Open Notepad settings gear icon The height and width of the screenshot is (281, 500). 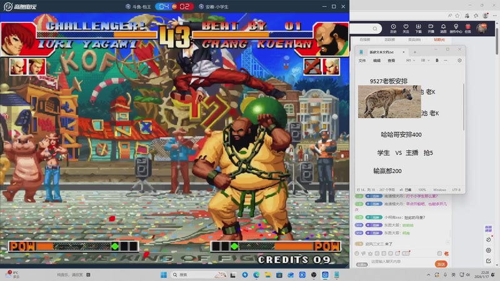point(459,60)
